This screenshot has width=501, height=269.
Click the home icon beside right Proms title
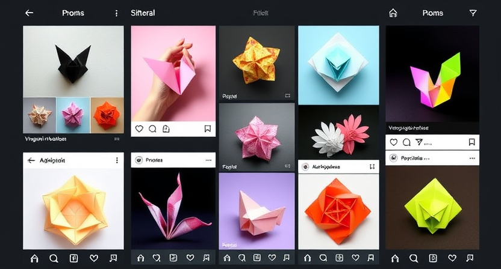393,13
